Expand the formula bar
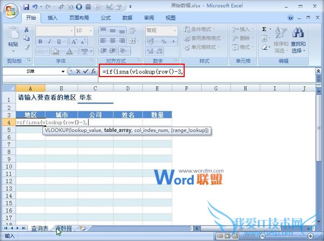 click(x=319, y=71)
